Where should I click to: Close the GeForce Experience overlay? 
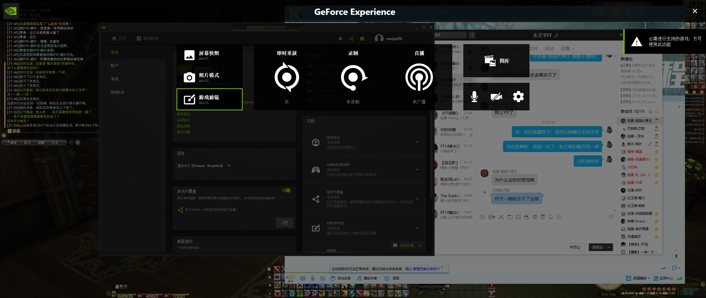point(695,11)
